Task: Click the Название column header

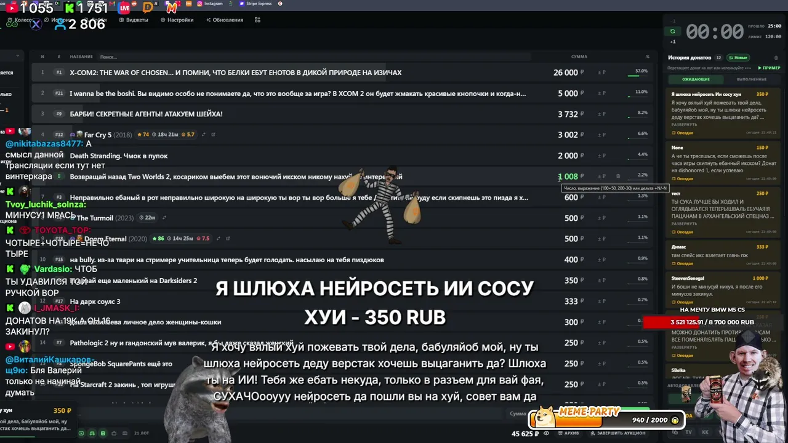Action: (x=81, y=57)
